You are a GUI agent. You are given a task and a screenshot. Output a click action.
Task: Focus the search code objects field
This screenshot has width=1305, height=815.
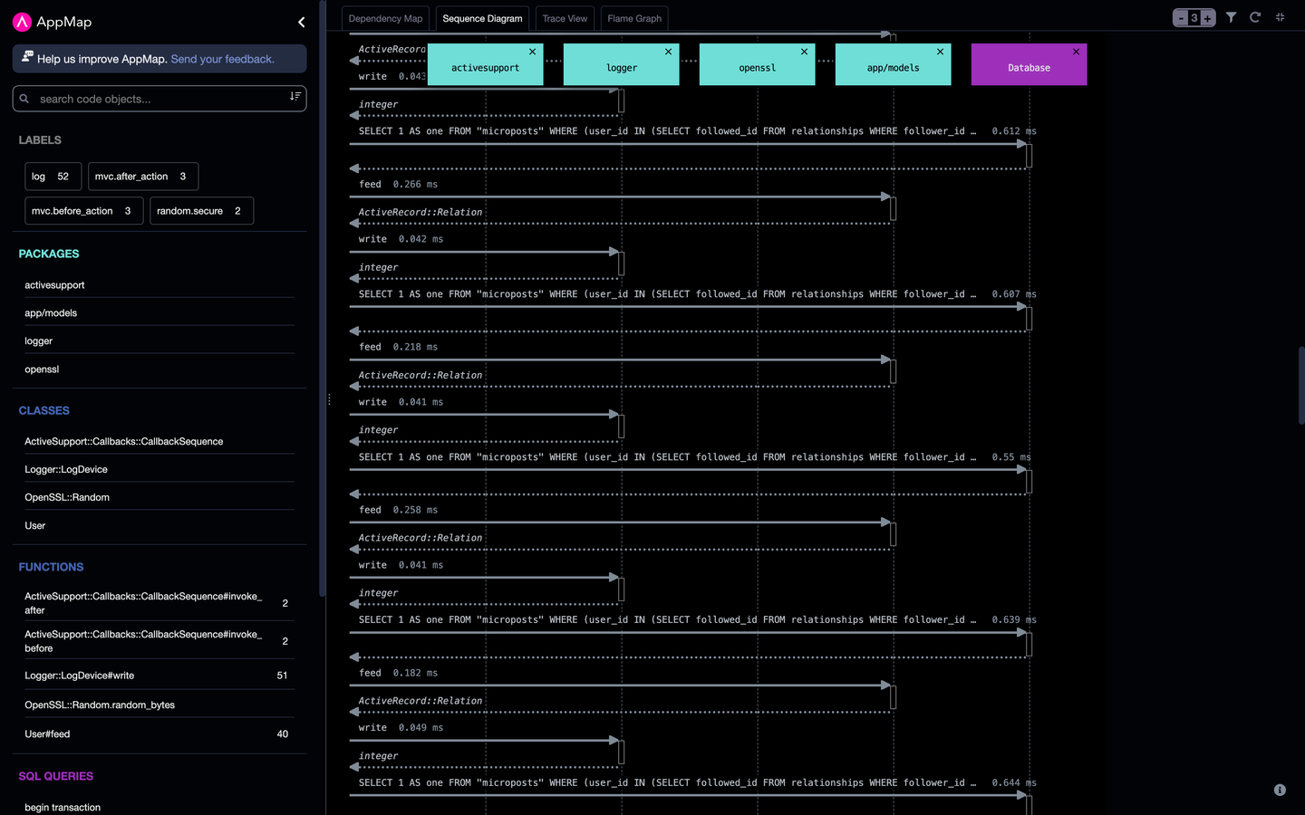(x=159, y=99)
